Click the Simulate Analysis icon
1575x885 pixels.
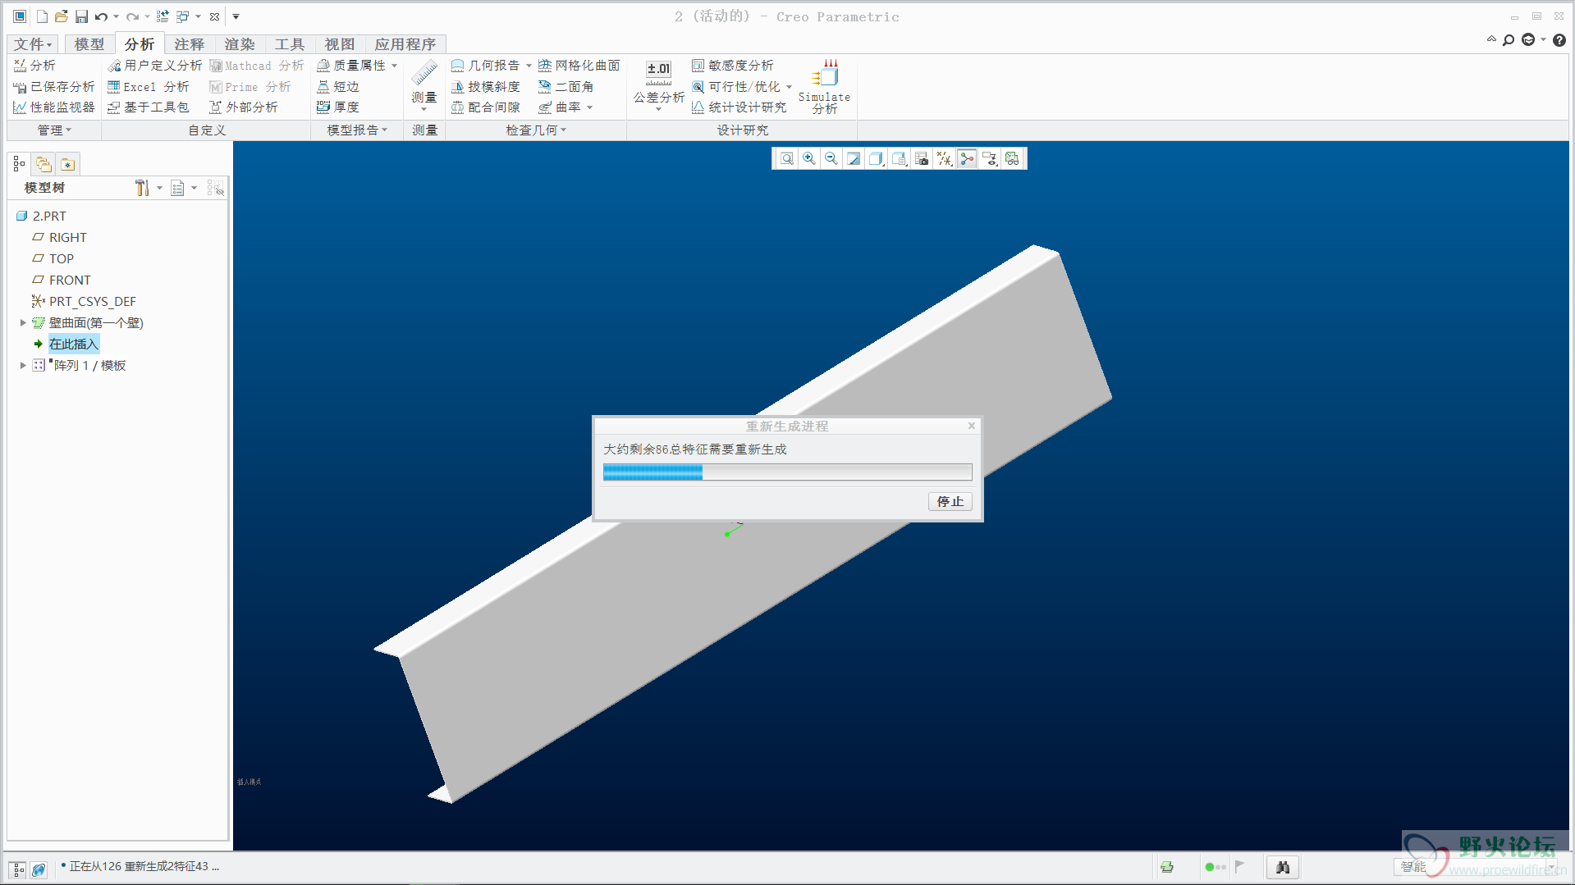(x=825, y=86)
